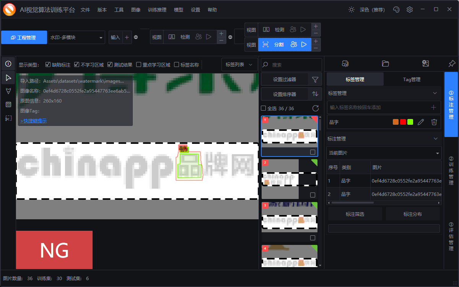Open the 当前图片 dropdown
This screenshot has height=287, width=459.
[x=384, y=153]
